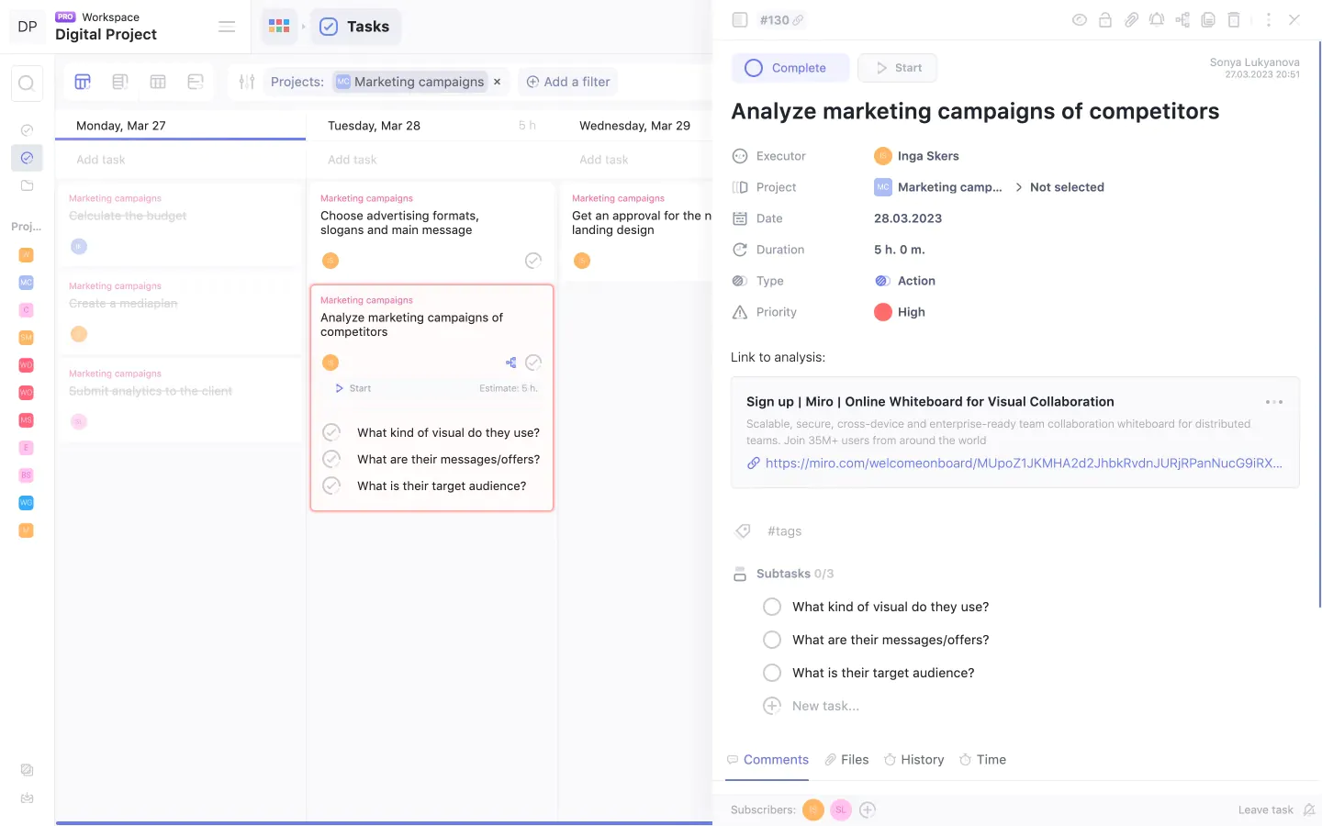Image resolution: width=1322 pixels, height=826 pixels.
Task: Open the search icon in left sidebar
Action: click(27, 84)
